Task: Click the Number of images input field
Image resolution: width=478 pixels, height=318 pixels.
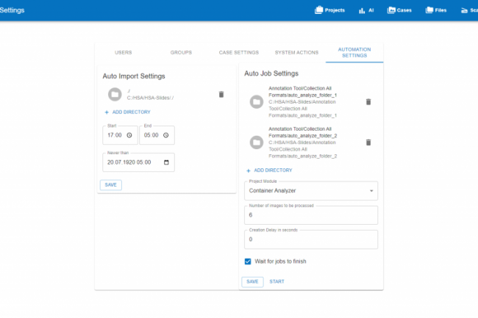Action: coord(311,215)
